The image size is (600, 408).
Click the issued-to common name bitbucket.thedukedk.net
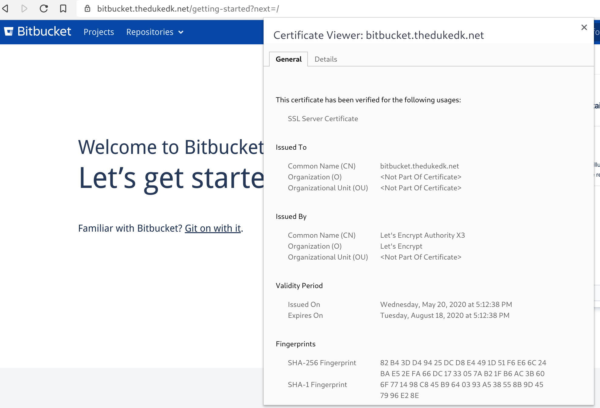419,166
